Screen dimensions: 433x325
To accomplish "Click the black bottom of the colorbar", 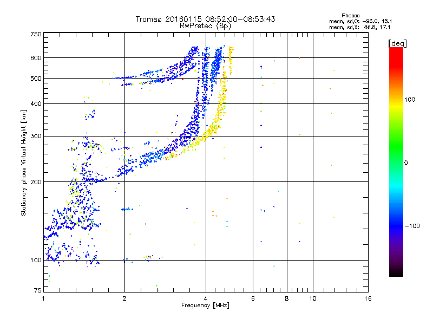I will (396, 273).
